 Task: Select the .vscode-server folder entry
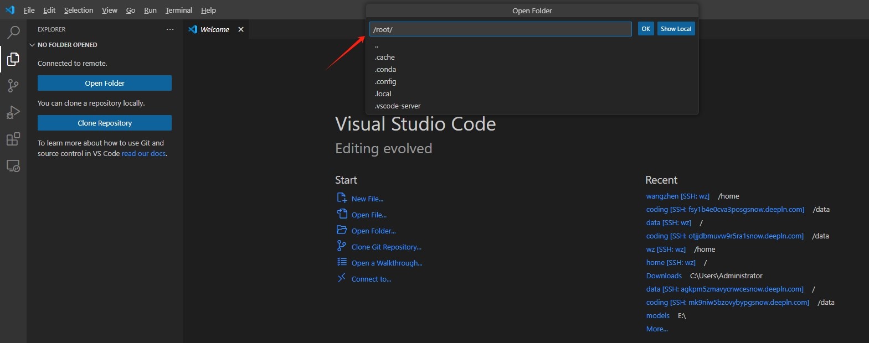click(532, 106)
